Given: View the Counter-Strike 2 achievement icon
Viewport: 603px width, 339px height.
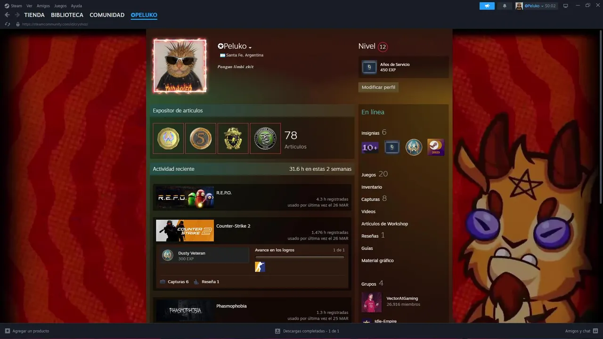Looking at the screenshot, I should pos(260,267).
